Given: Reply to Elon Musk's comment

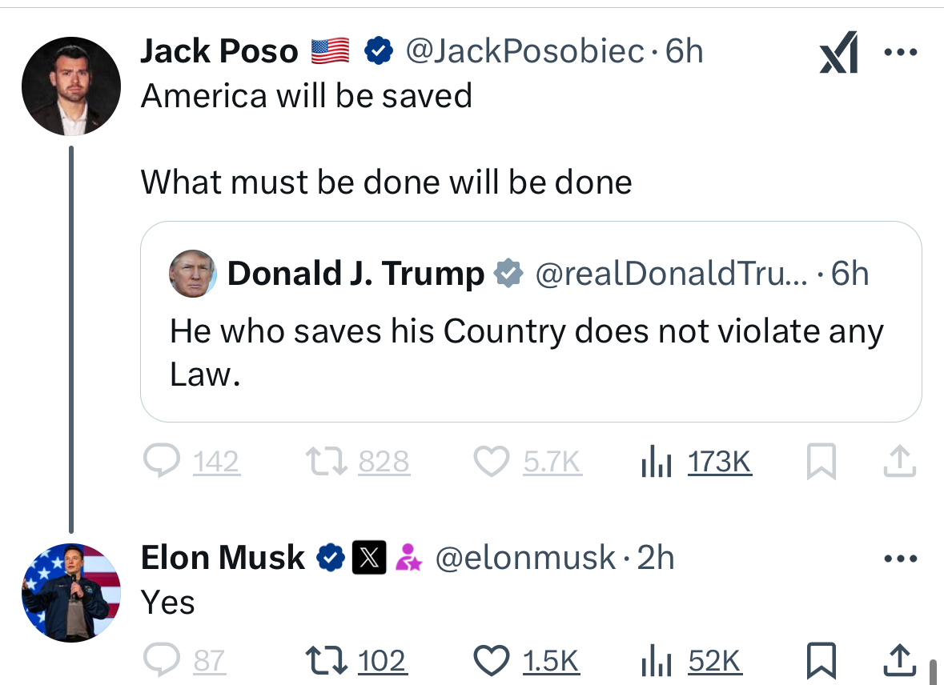Looking at the screenshot, I should coord(161,661).
